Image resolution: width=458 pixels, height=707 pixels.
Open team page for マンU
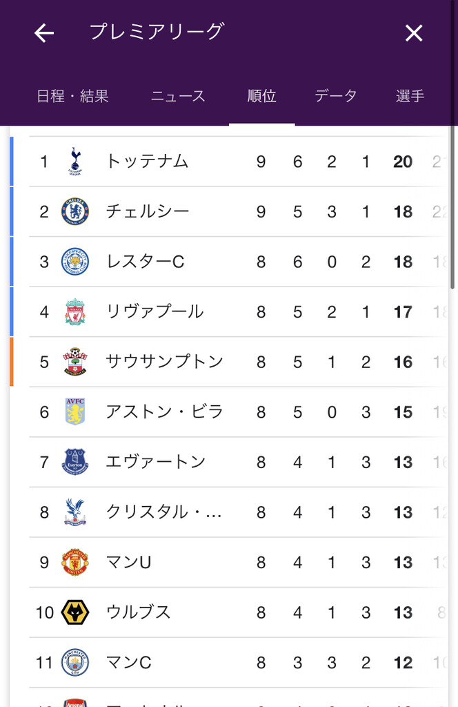point(128,563)
